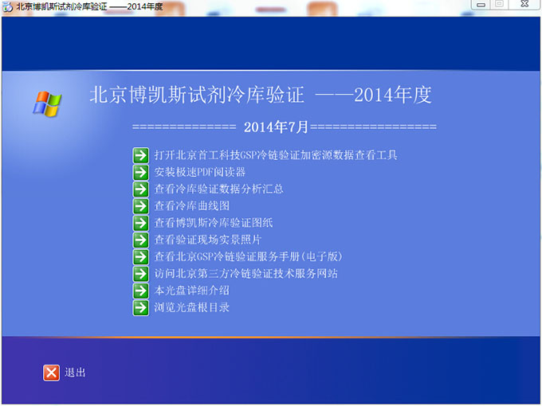Click green arrow beside 查看博凯斯冷库验证图纸

coord(141,223)
